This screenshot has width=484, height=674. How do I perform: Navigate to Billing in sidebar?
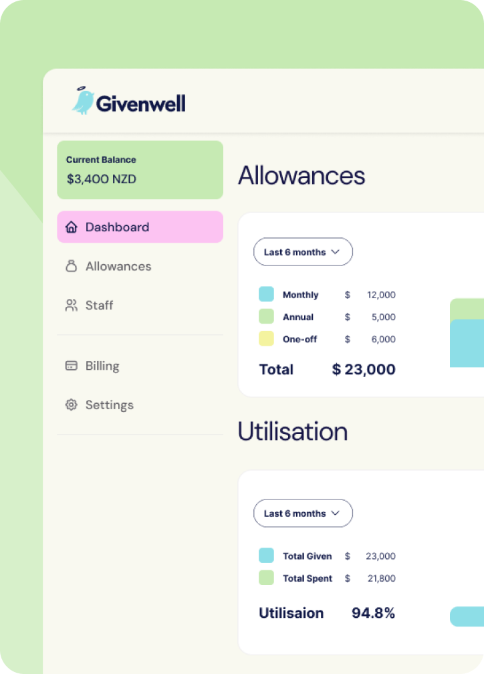pos(102,366)
